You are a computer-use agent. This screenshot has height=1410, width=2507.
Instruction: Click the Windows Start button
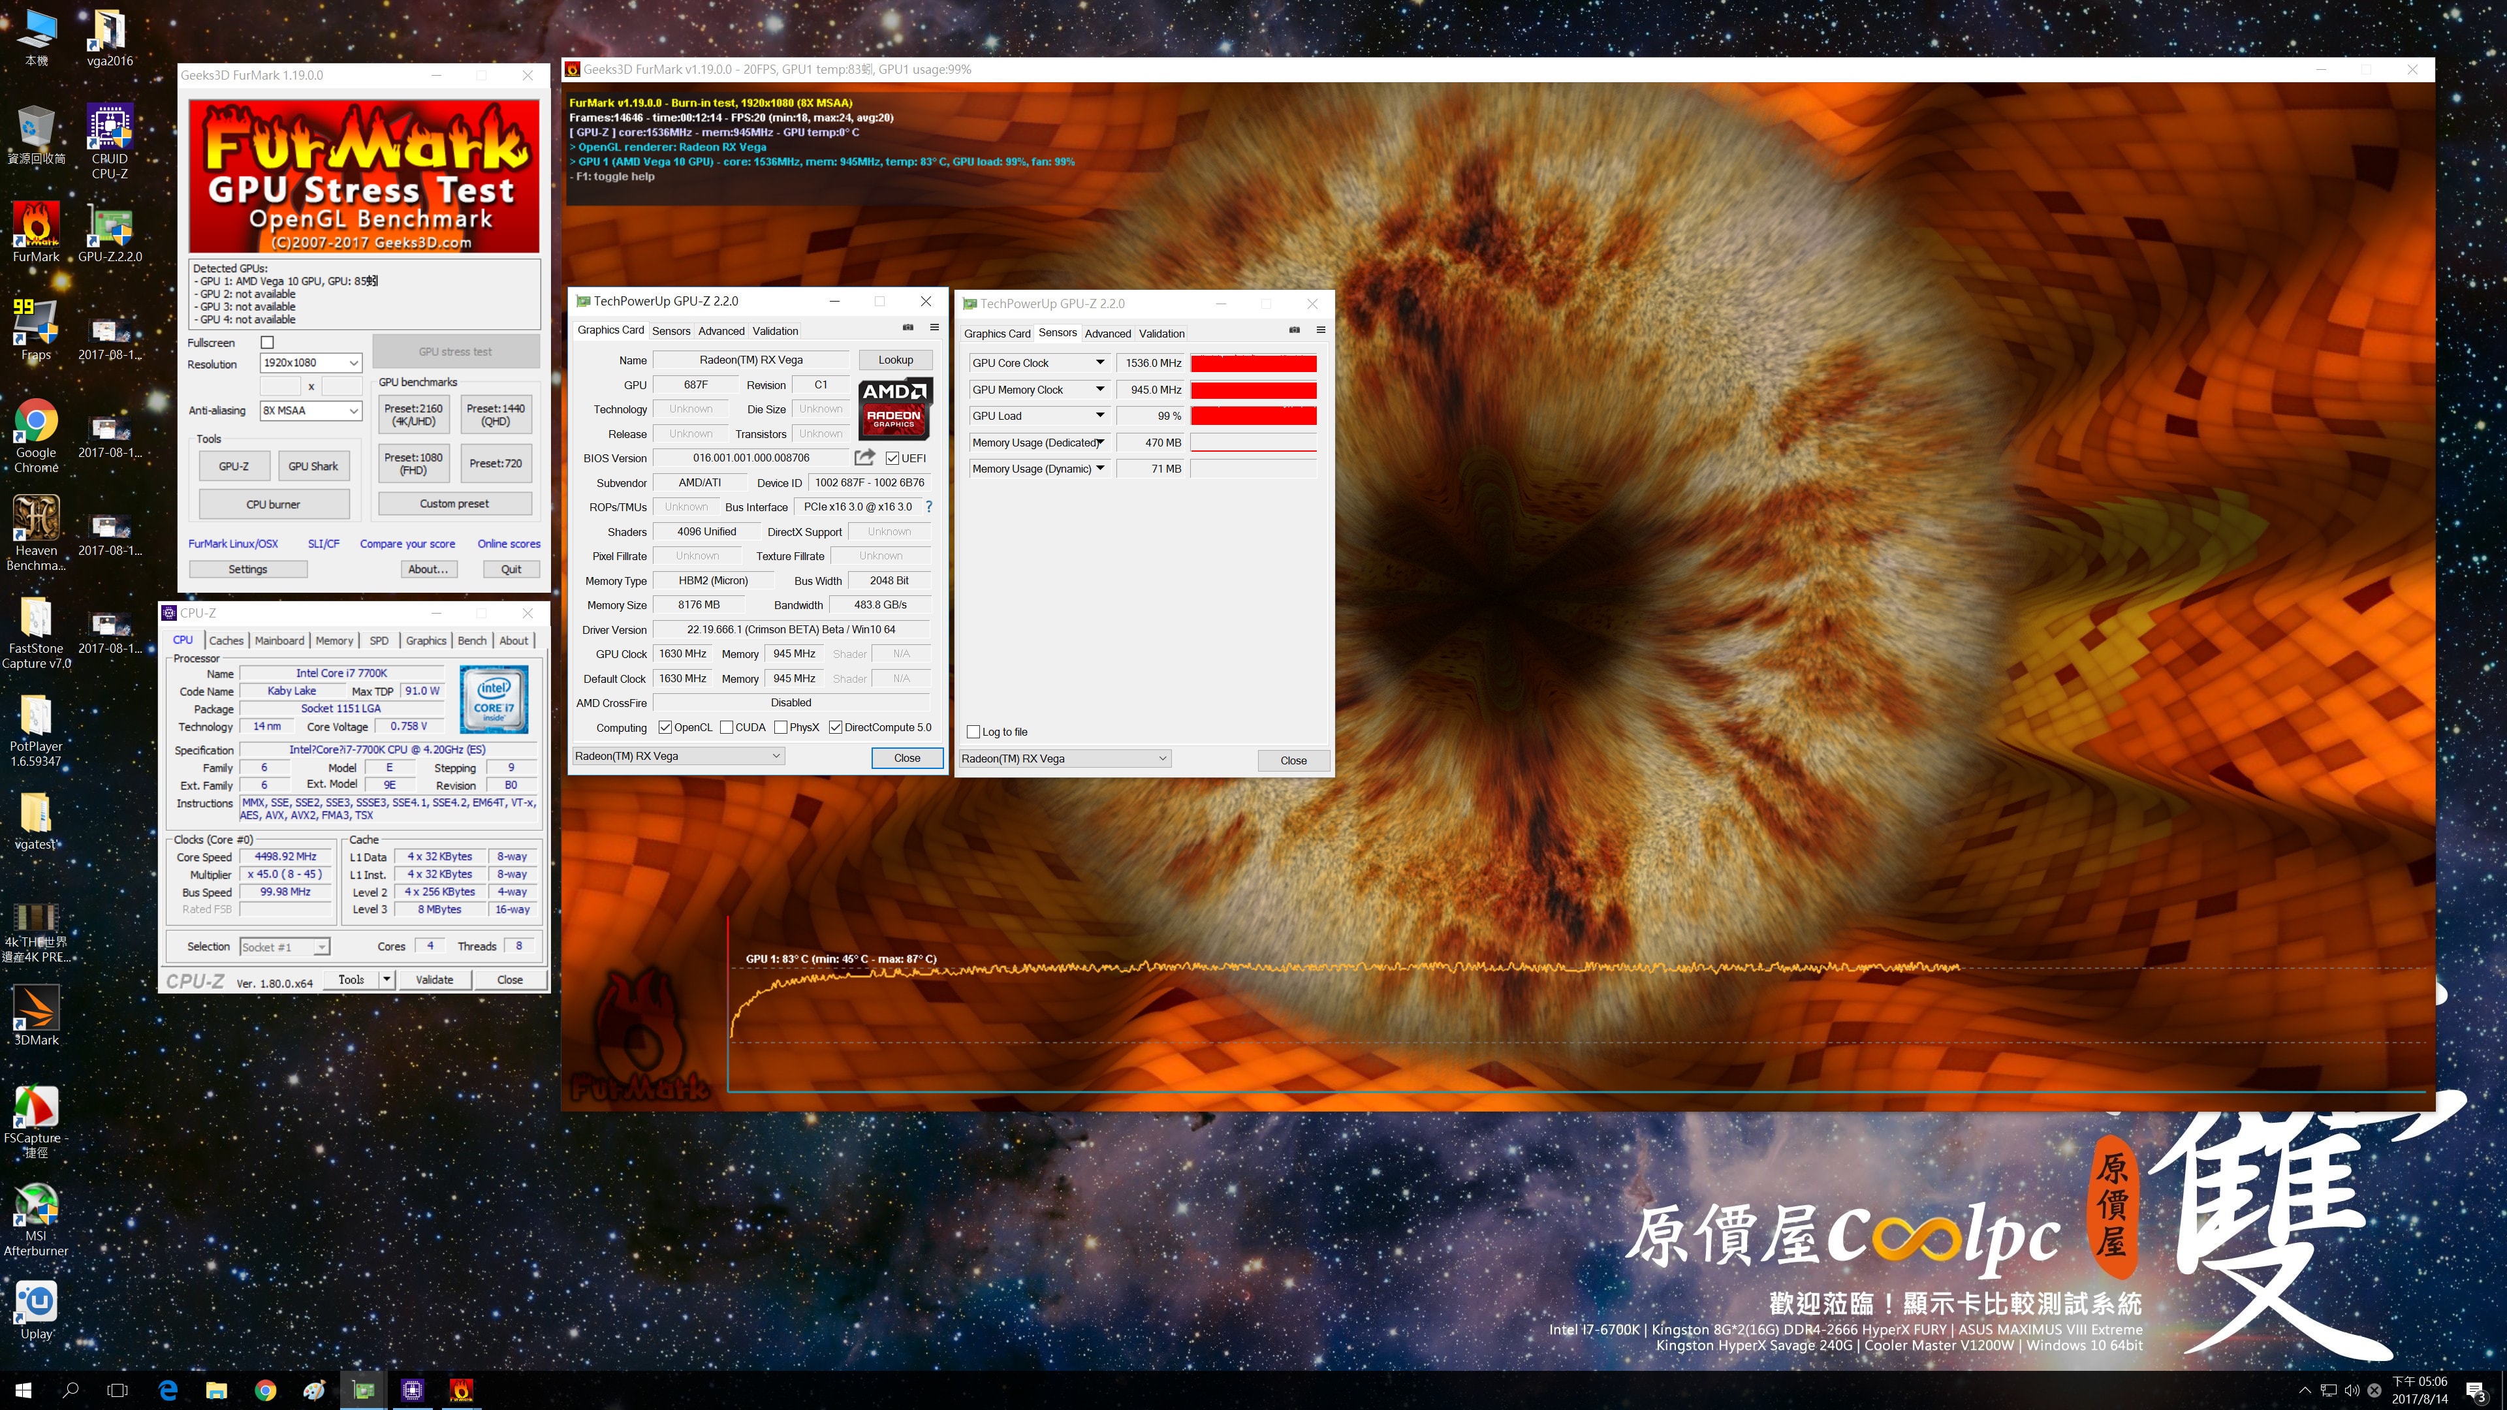(x=24, y=1390)
